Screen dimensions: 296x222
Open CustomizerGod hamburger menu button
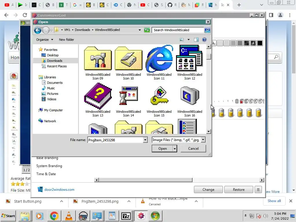tap(258, 190)
